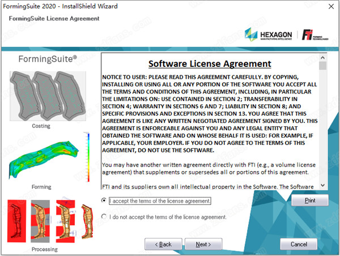Click the FormingSuite® title text
The image size is (340, 256).
[48, 59]
